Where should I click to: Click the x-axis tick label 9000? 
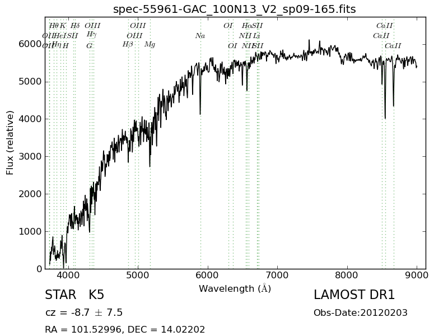(x=417, y=275)
